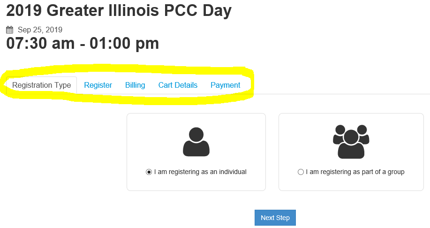430x228 pixels.
Task: Select the individual registration radio button
Action: [149, 172]
